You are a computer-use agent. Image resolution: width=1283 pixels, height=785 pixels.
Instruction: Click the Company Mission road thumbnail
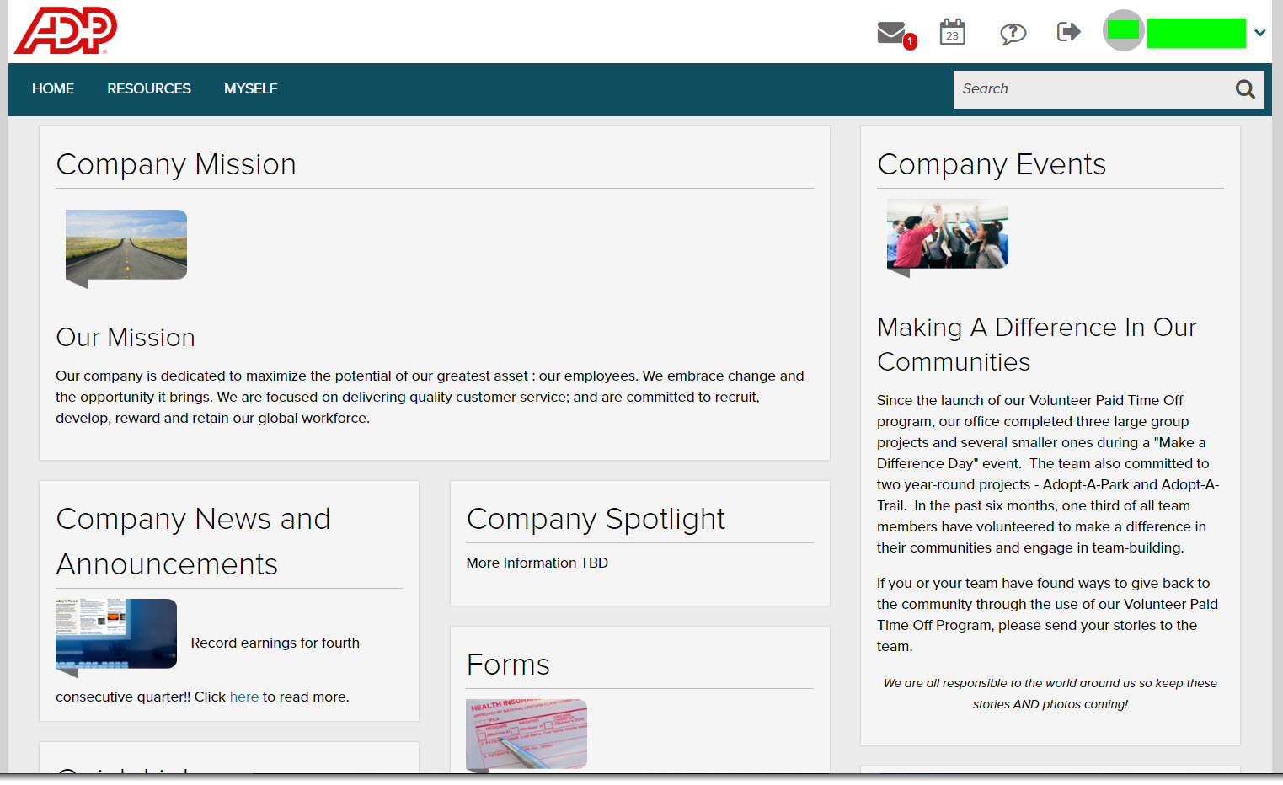[x=126, y=245]
